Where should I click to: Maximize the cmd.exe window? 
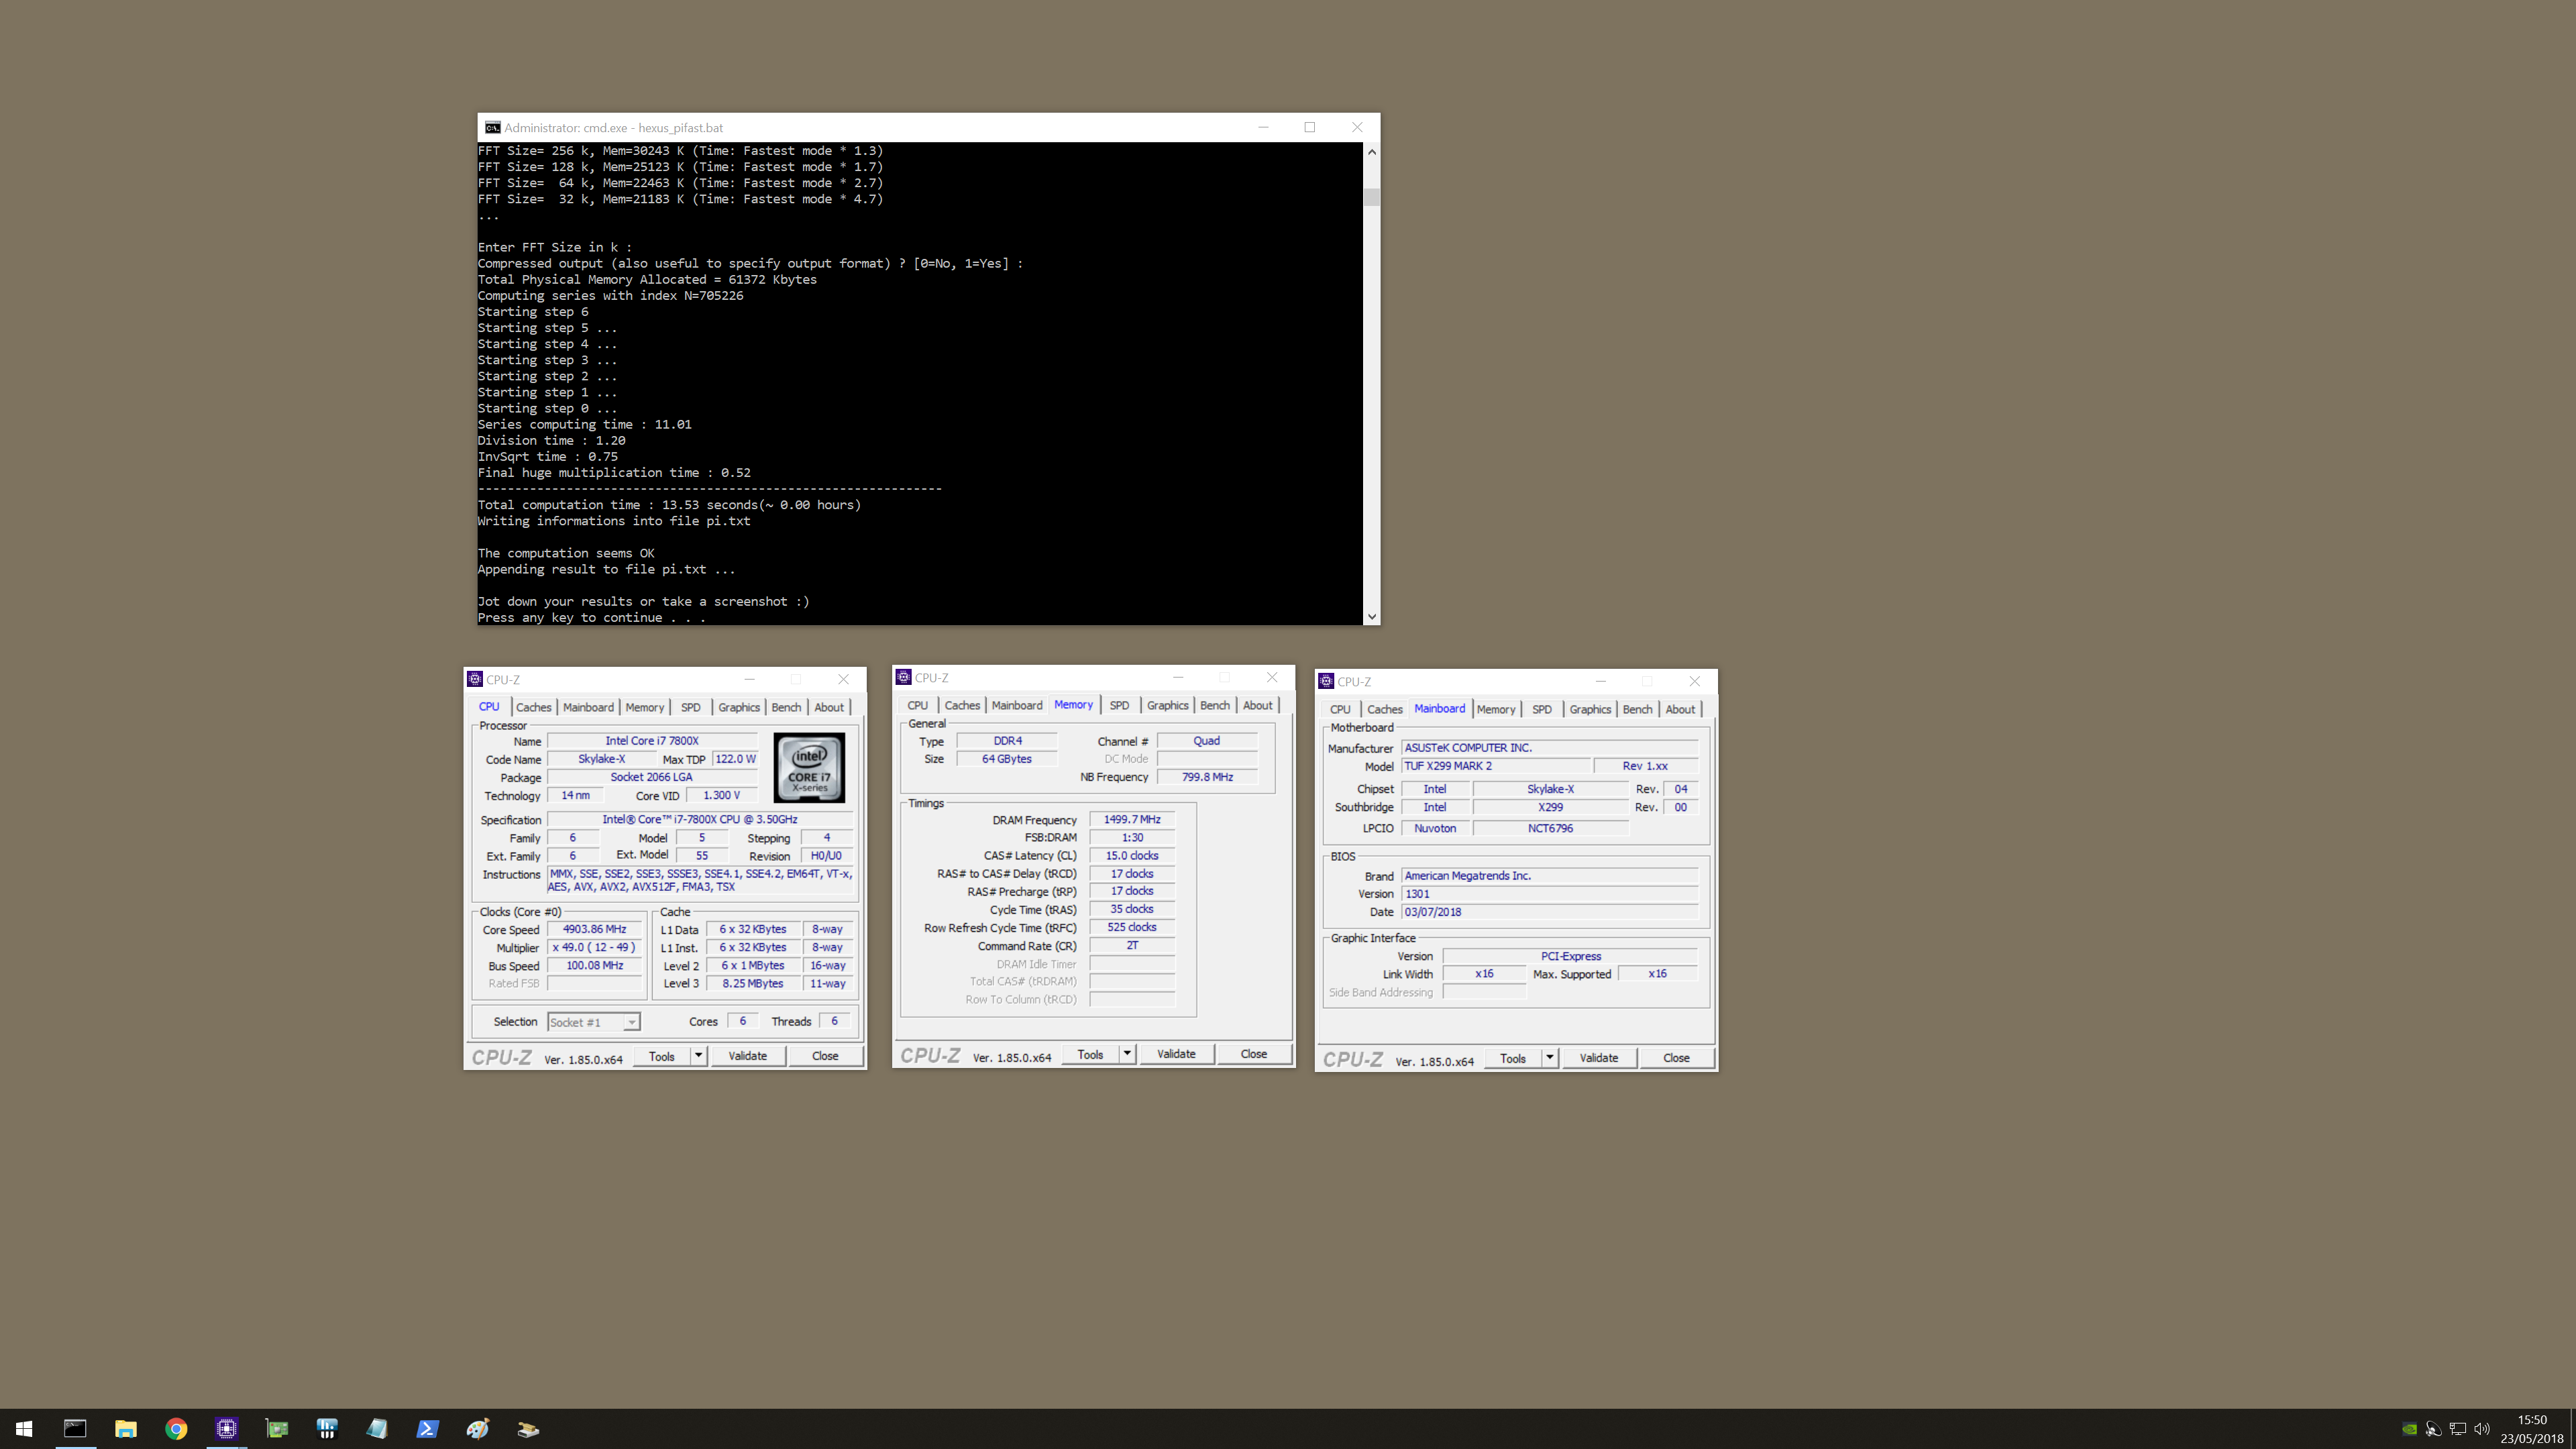1310,127
